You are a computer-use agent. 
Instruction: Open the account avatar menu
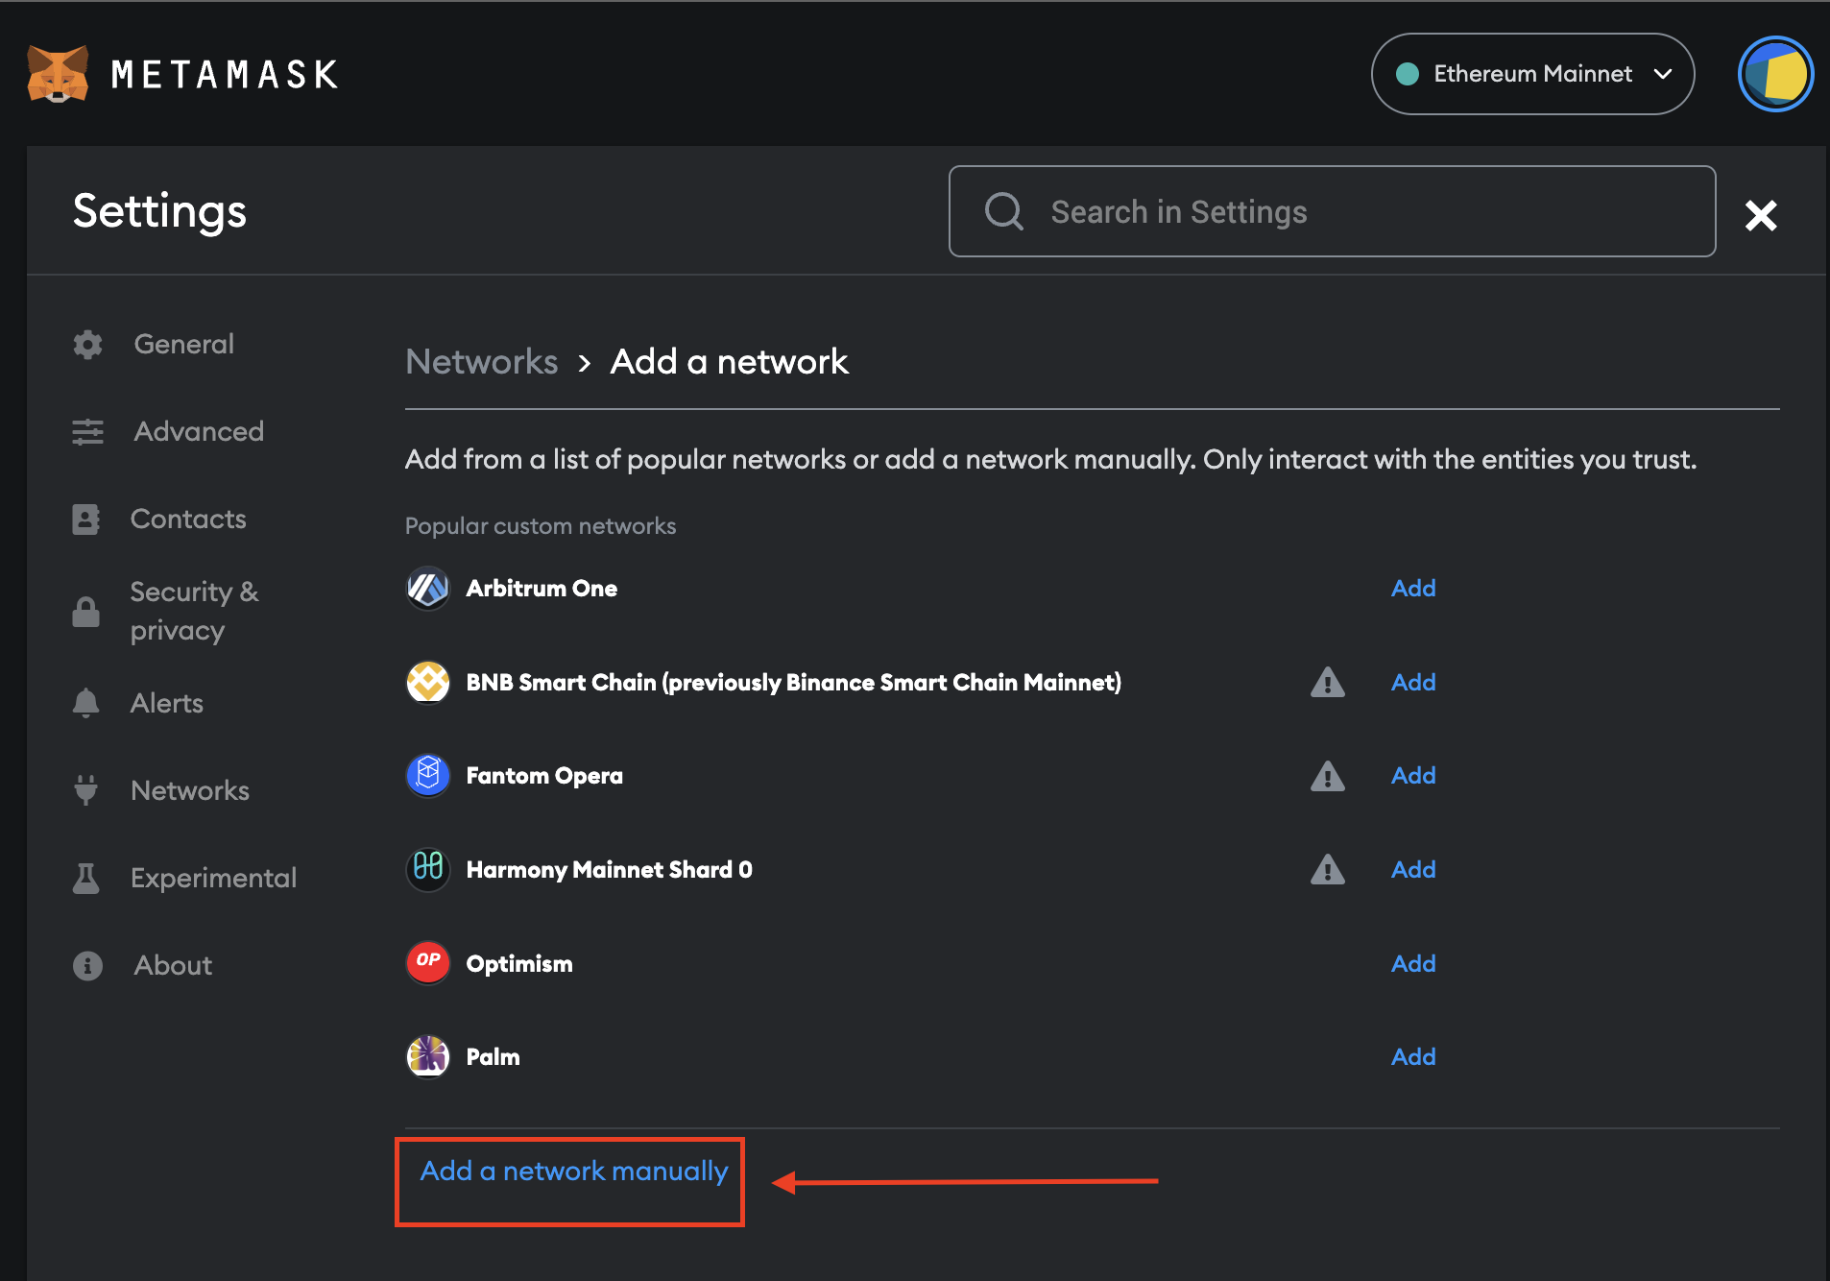tap(1774, 74)
